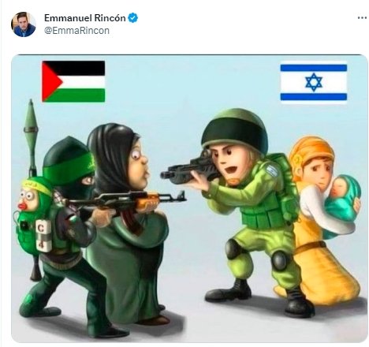Click the Palestinian flag in the image
The height and width of the screenshot is (347, 369).
[x=73, y=81]
